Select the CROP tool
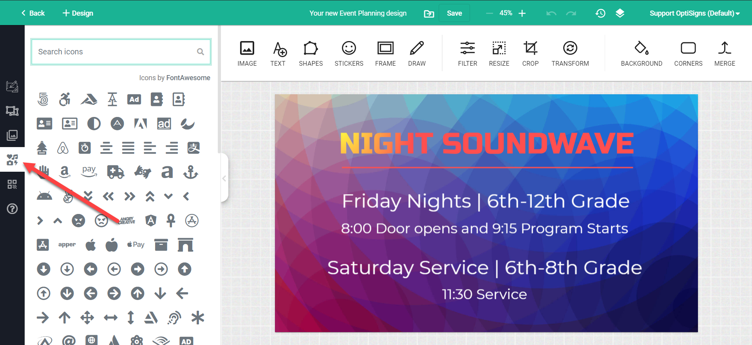This screenshot has width=752, height=345. [x=530, y=54]
